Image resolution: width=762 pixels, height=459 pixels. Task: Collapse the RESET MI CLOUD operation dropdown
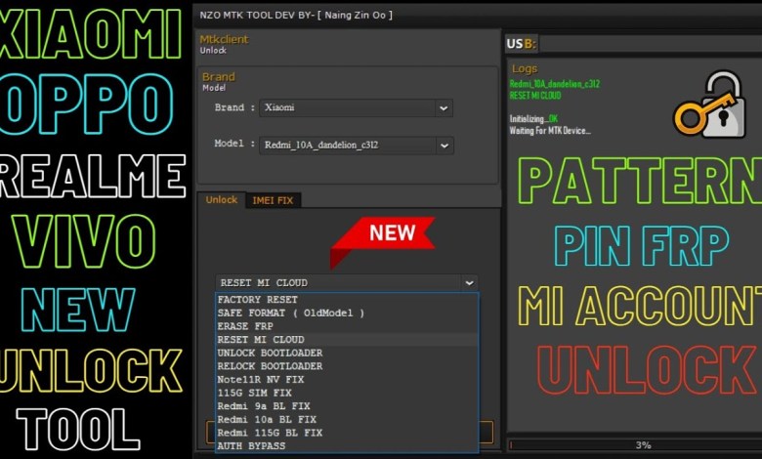(x=470, y=282)
